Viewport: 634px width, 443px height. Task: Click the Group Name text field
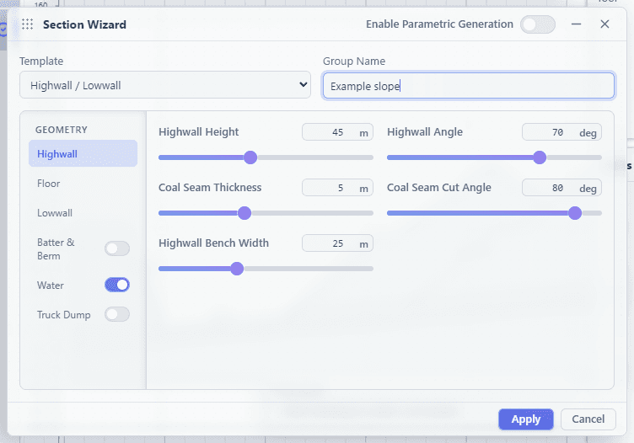[469, 86]
